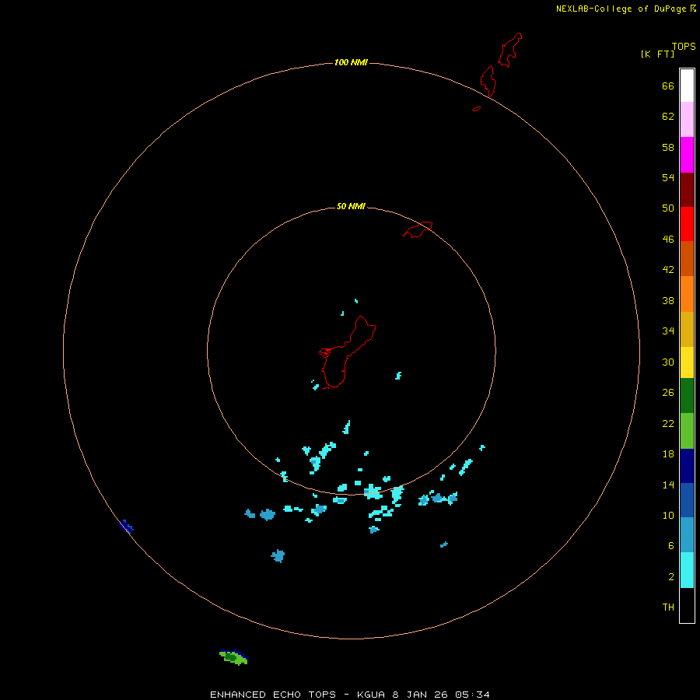
Task: Pick the magenta legend color band
Action: click(x=687, y=155)
